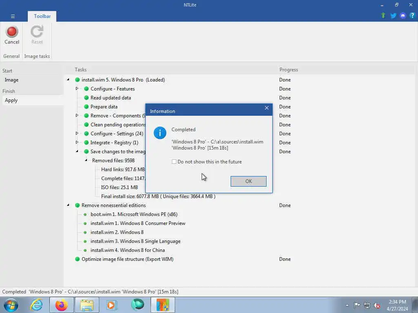The width and height of the screenshot is (418, 313).
Task: Open the Twitter bird icon link
Action: coord(393,16)
